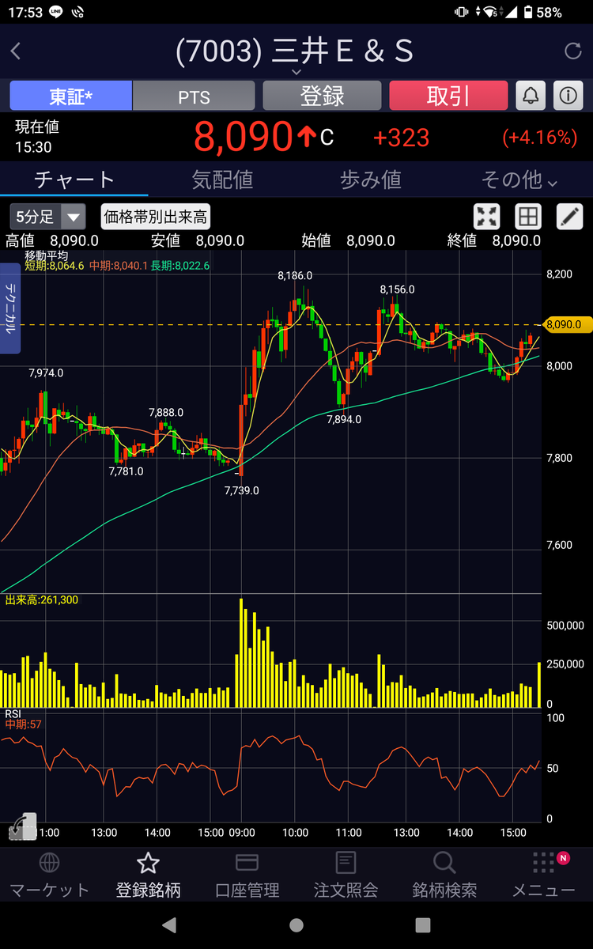593x949 pixels.
Task: Tap the rotate-screen icon at chart corner
Action: pyautogui.click(x=22, y=826)
